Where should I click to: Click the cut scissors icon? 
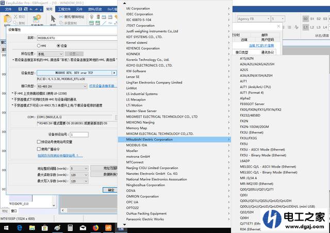(x=15, y=16)
